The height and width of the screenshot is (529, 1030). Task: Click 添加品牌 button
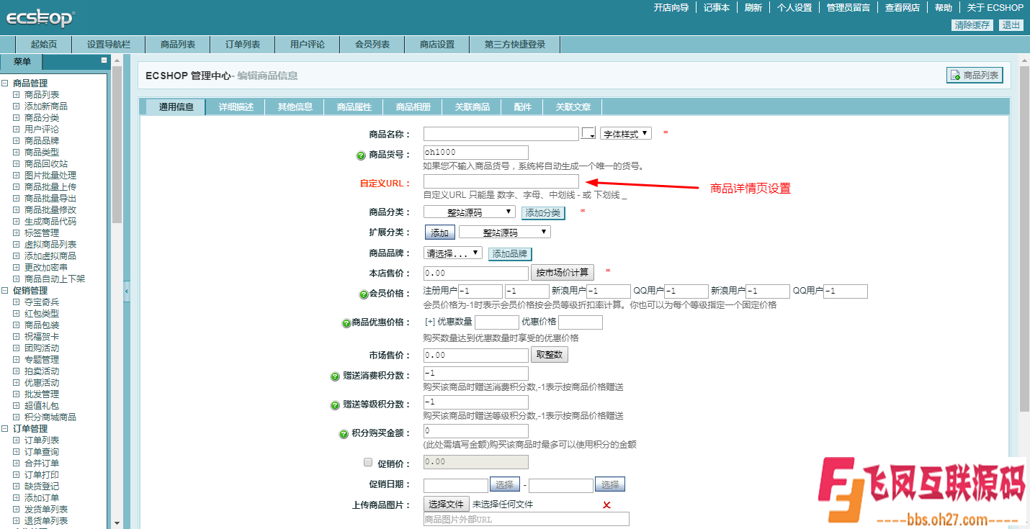click(510, 254)
